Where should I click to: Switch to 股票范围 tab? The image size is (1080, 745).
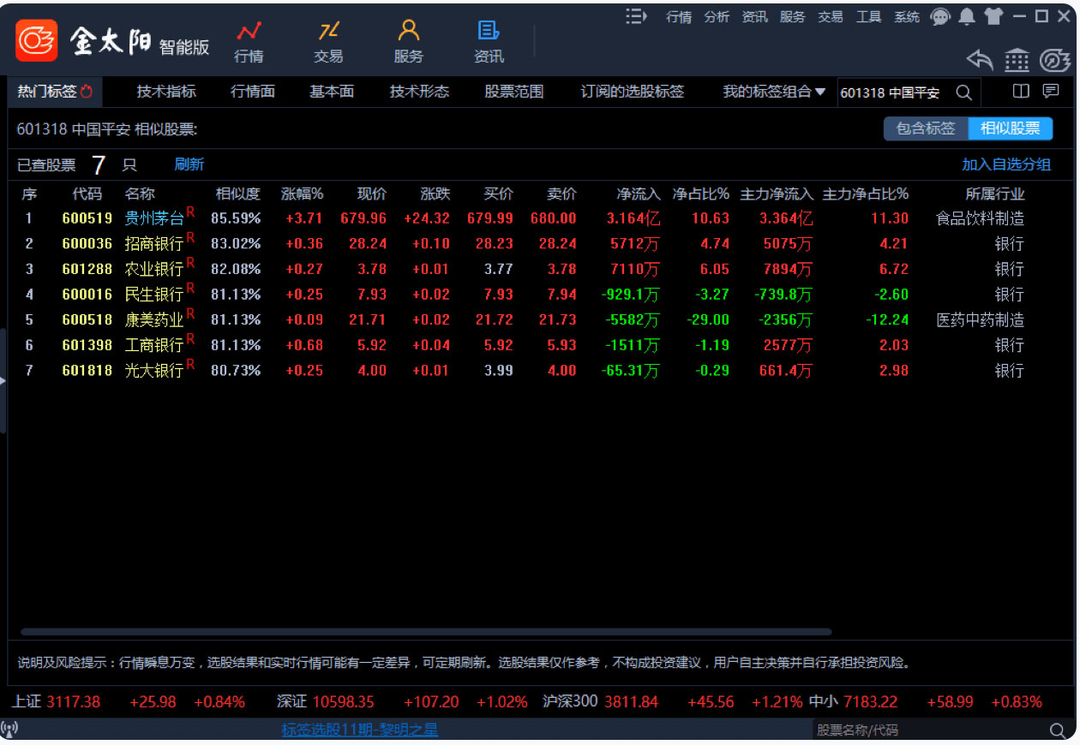coord(514,92)
